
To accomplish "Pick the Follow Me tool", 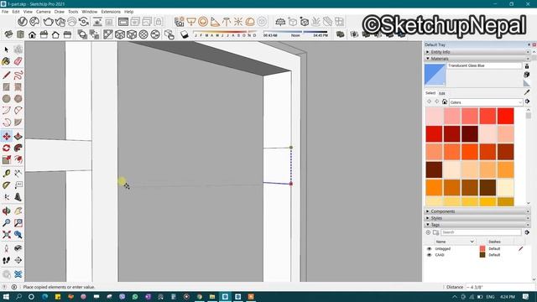I will pos(18,148).
